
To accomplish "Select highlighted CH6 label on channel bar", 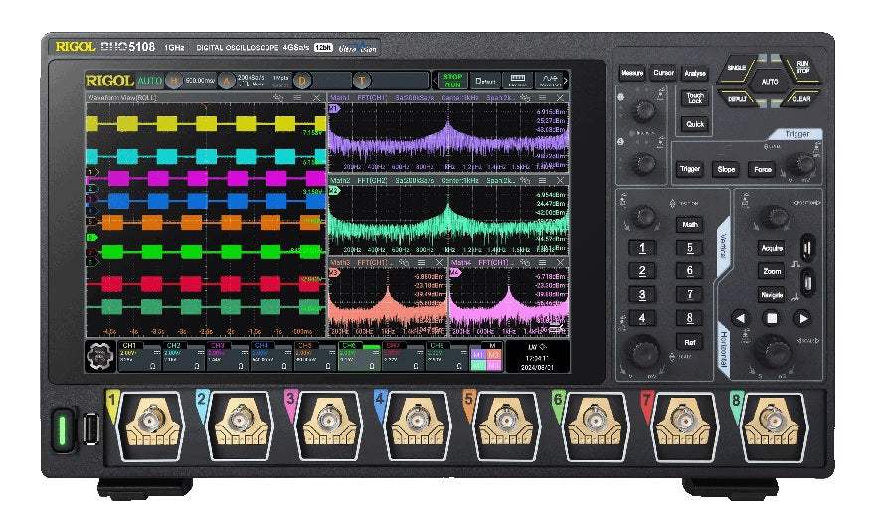I will point(349,346).
